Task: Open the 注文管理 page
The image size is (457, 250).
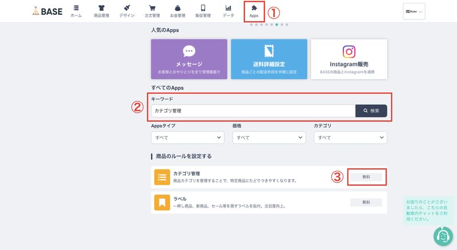Action: [x=152, y=11]
